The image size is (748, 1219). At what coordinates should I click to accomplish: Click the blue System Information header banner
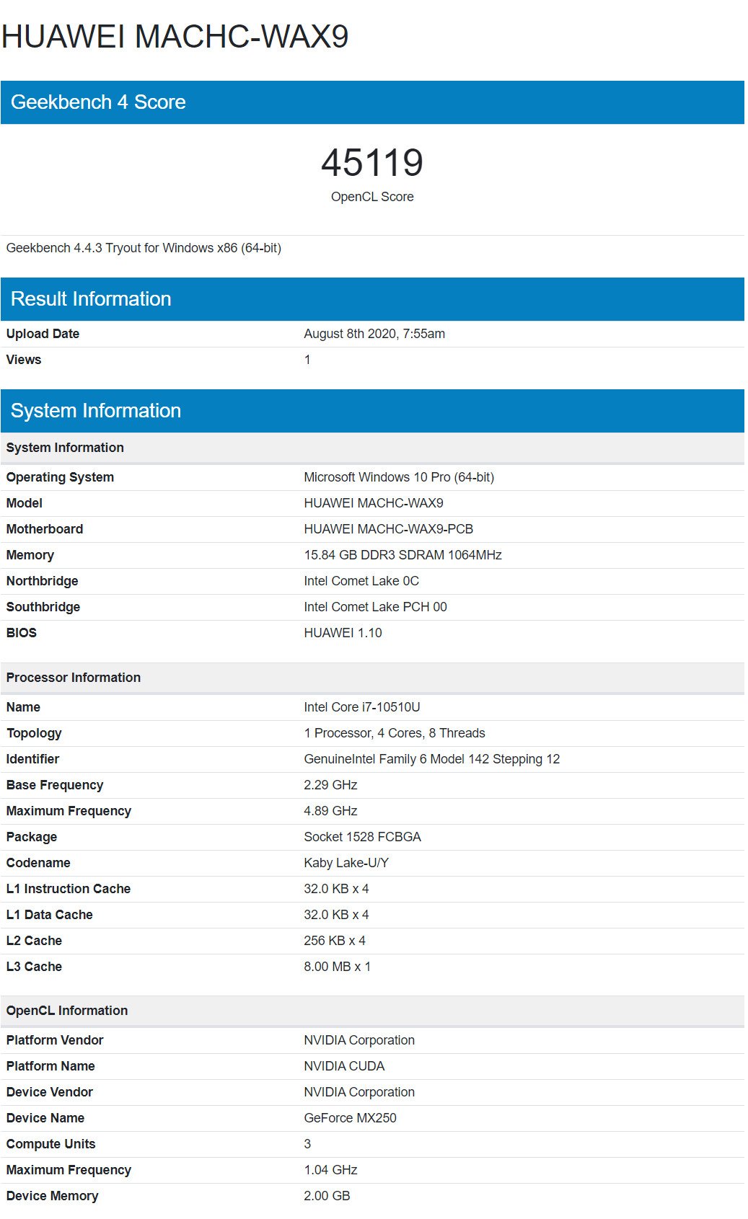coord(372,411)
